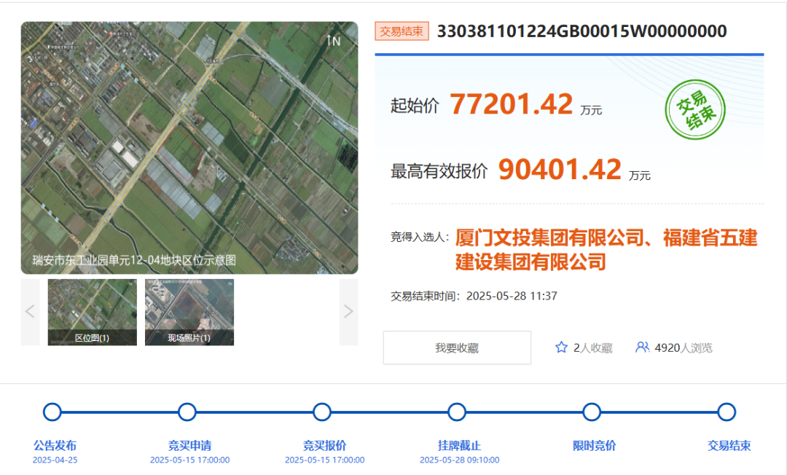Open the 现场照片(1) thumbnail

[x=189, y=312]
